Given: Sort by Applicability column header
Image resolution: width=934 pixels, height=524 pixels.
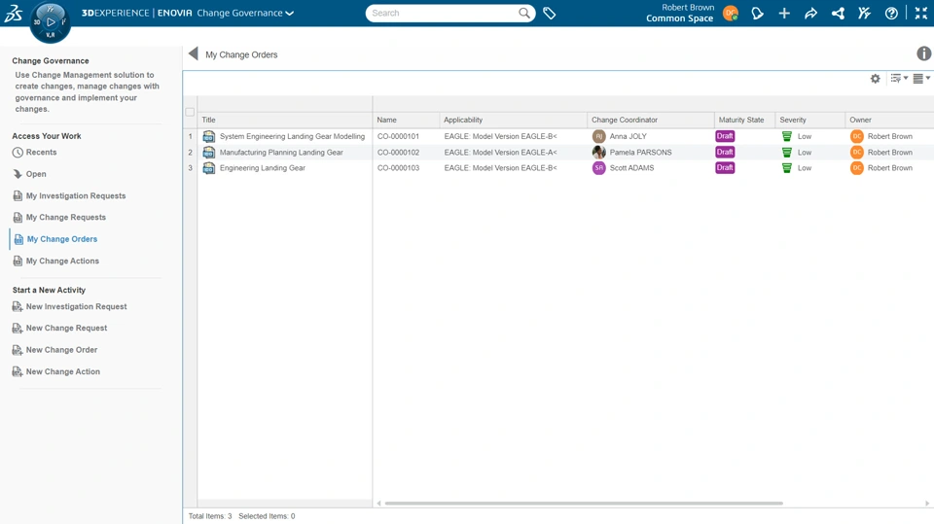Looking at the screenshot, I should coord(463,120).
